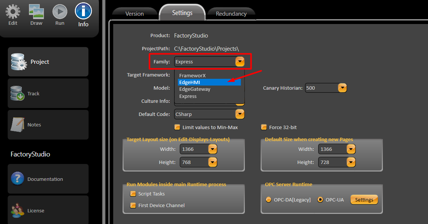
Task: Open the Notes section
Action: pyautogui.click(x=48, y=125)
